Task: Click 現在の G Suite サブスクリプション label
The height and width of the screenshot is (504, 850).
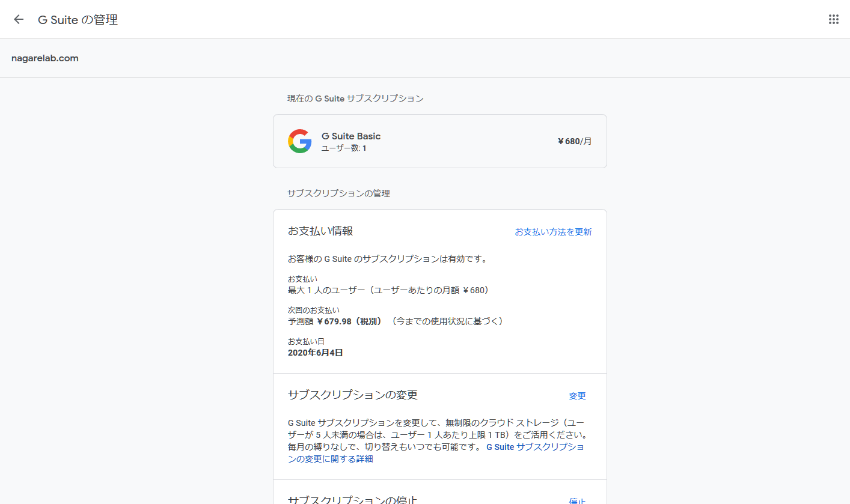Action: point(355,99)
